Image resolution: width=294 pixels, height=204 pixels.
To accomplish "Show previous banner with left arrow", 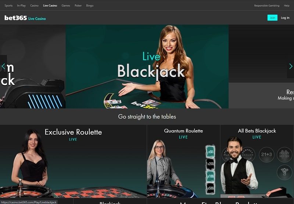I will [x=3, y=66].
